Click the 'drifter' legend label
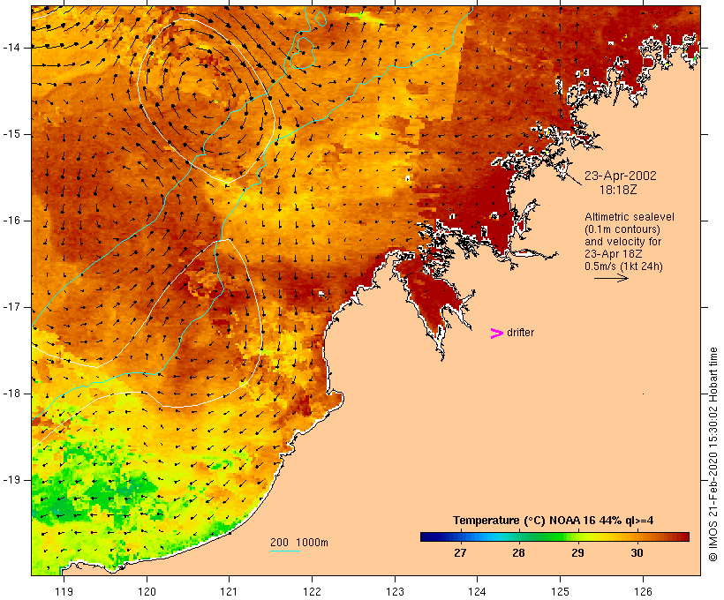Screen dimensions: 724x600 click(520, 333)
